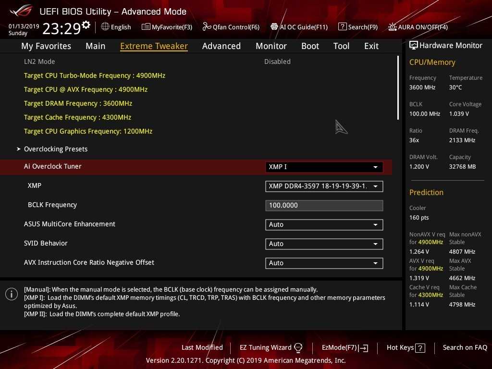The height and width of the screenshot is (369, 492).
Task: Go to the Monitor tab
Action: [271, 46]
